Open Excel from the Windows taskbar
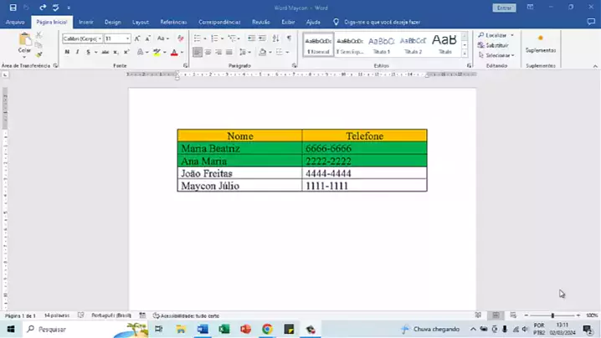This screenshot has height=338, width=601. [223, 330]
